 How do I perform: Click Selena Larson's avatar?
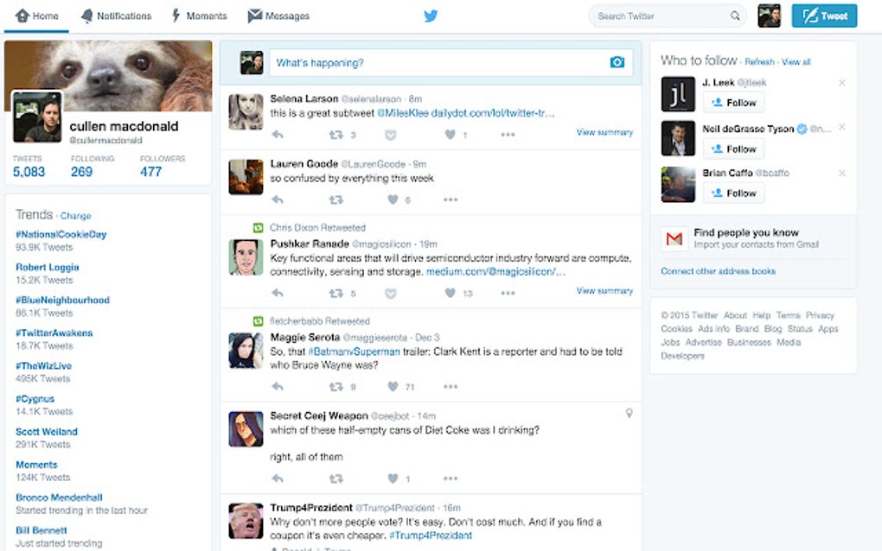click(x=246, y=111)
